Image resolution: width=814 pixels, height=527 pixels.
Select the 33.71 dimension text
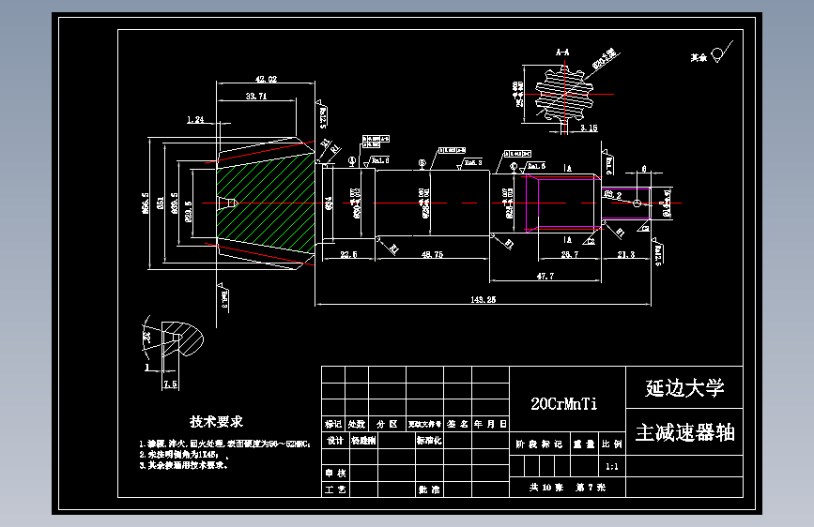pyautogui.click(x=256, y=96)
